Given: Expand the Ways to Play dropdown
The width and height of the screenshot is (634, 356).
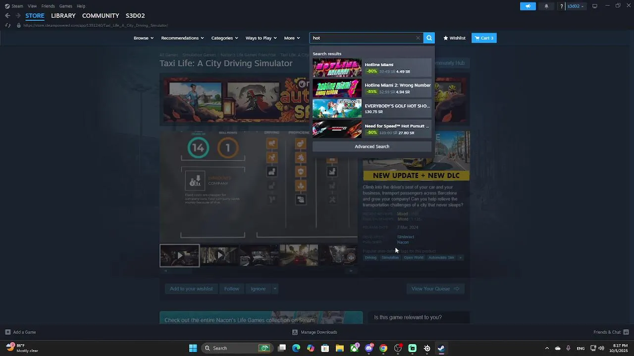Looking at the screenshot, I should (262, 38).
